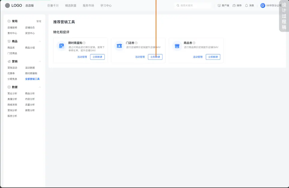Screen dimensions: 289x188
Task: Open 商品分组 in sidebar
Action: pyautogui.click(x=30, y=47)
